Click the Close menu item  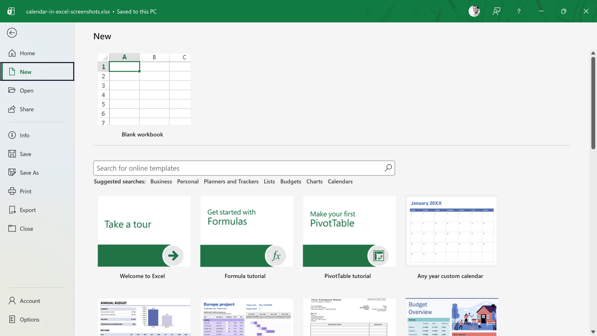(37, 228)
